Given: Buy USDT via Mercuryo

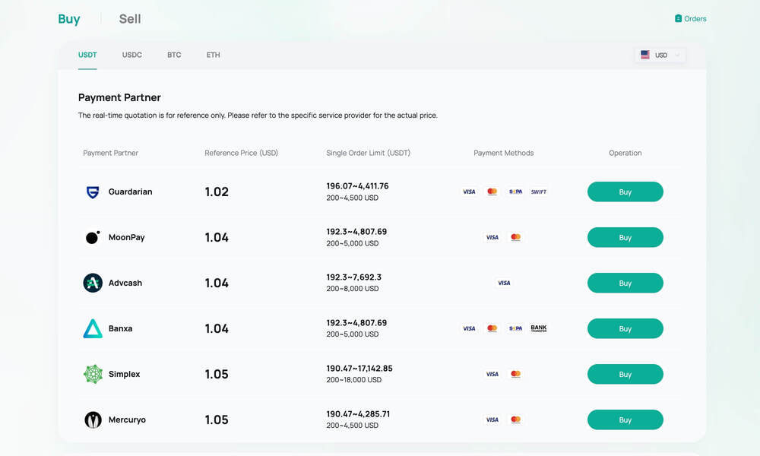Looking at the screenshot, I should [x=625, y=420].
